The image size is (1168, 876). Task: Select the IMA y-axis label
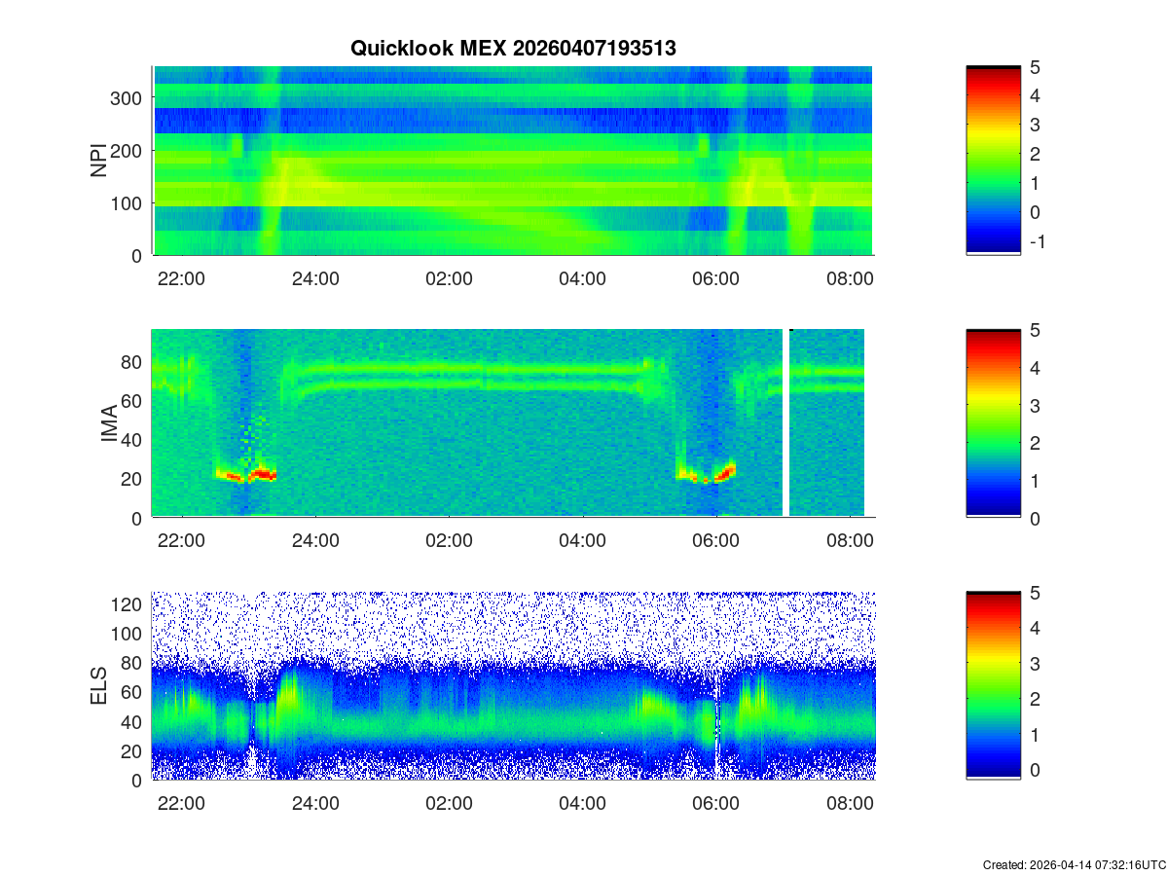click(x=108, y=423)
